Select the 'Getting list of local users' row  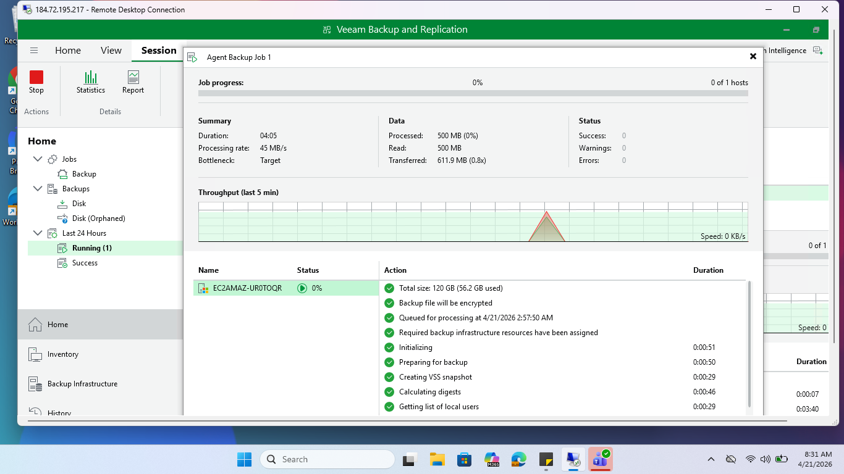coord(439,407)
